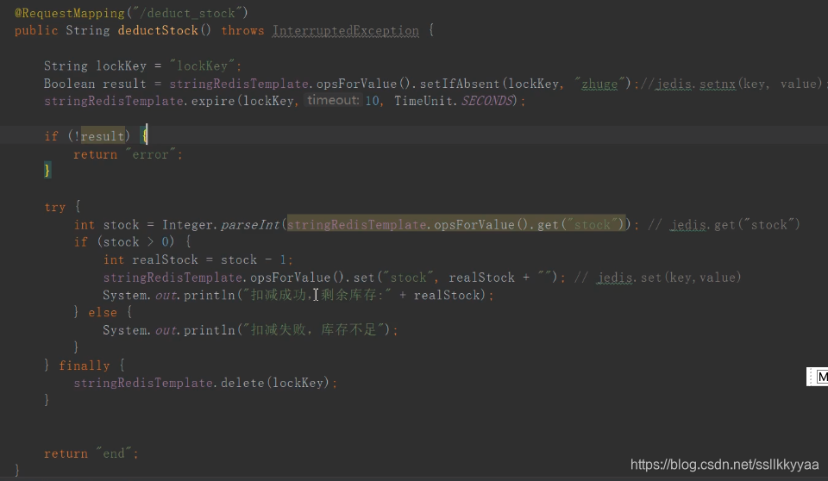The height and width of the screenshot is (481, 828).
Task: Click the else keyword
Action: tap(103, 313)
